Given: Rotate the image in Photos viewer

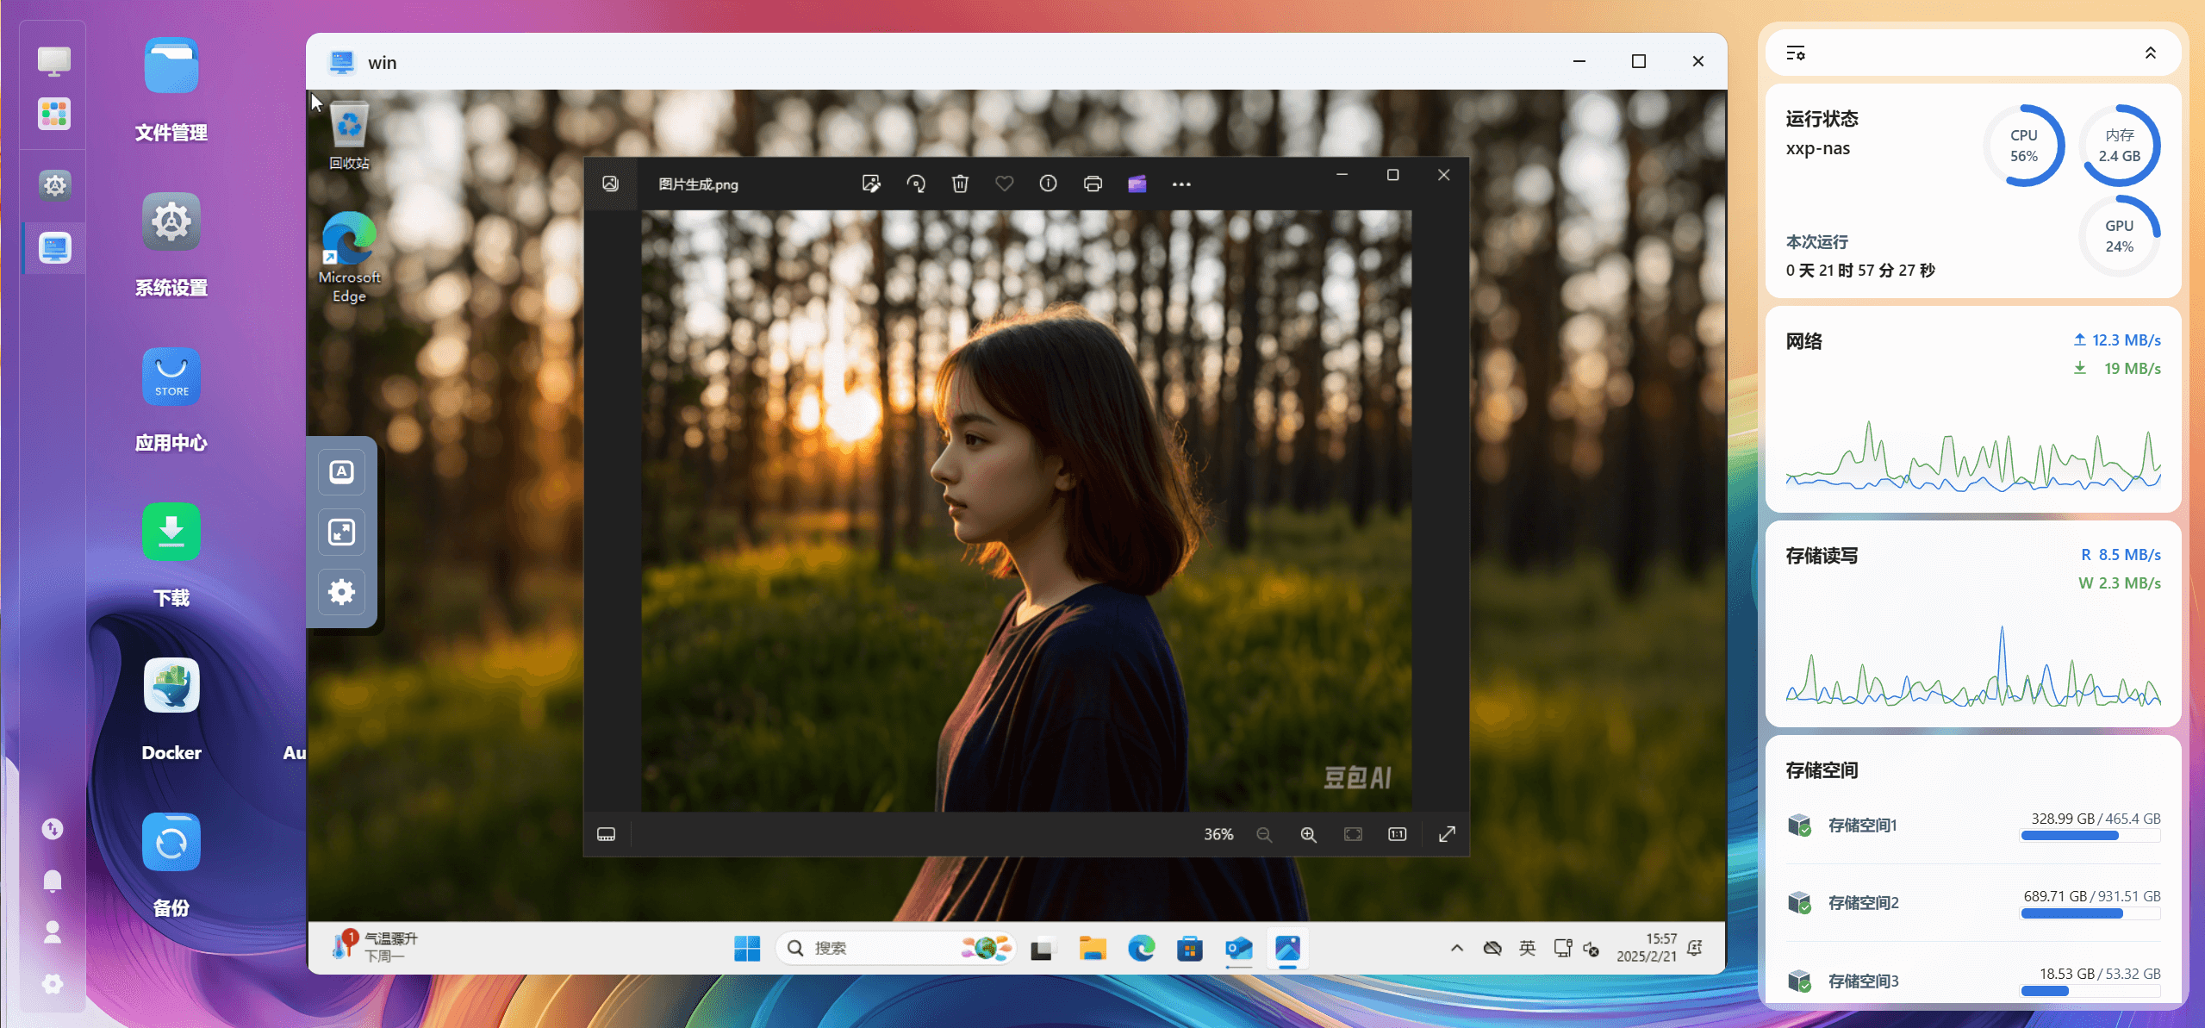Looking at the screenshot, I should click(916, 184).
